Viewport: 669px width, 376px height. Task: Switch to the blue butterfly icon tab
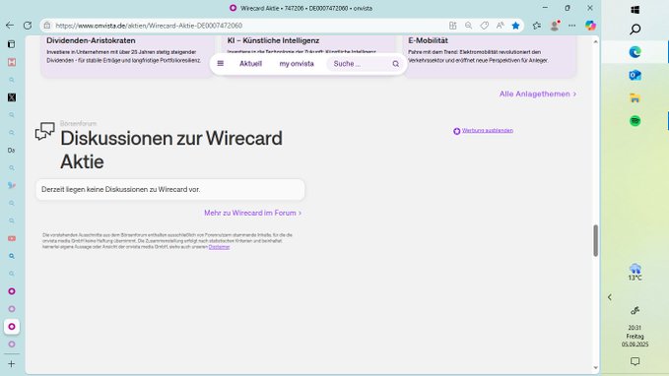point(12,185)
